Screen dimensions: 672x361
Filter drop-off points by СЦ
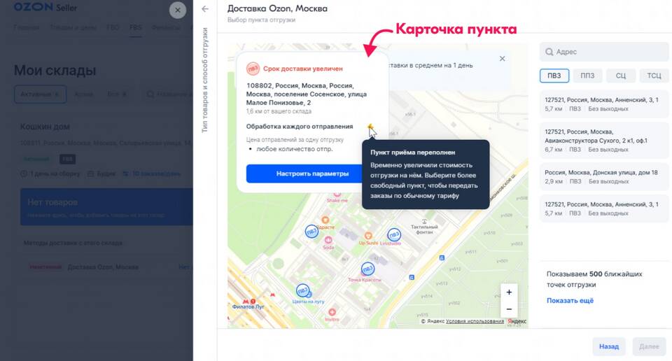click(x=621, y=76)
